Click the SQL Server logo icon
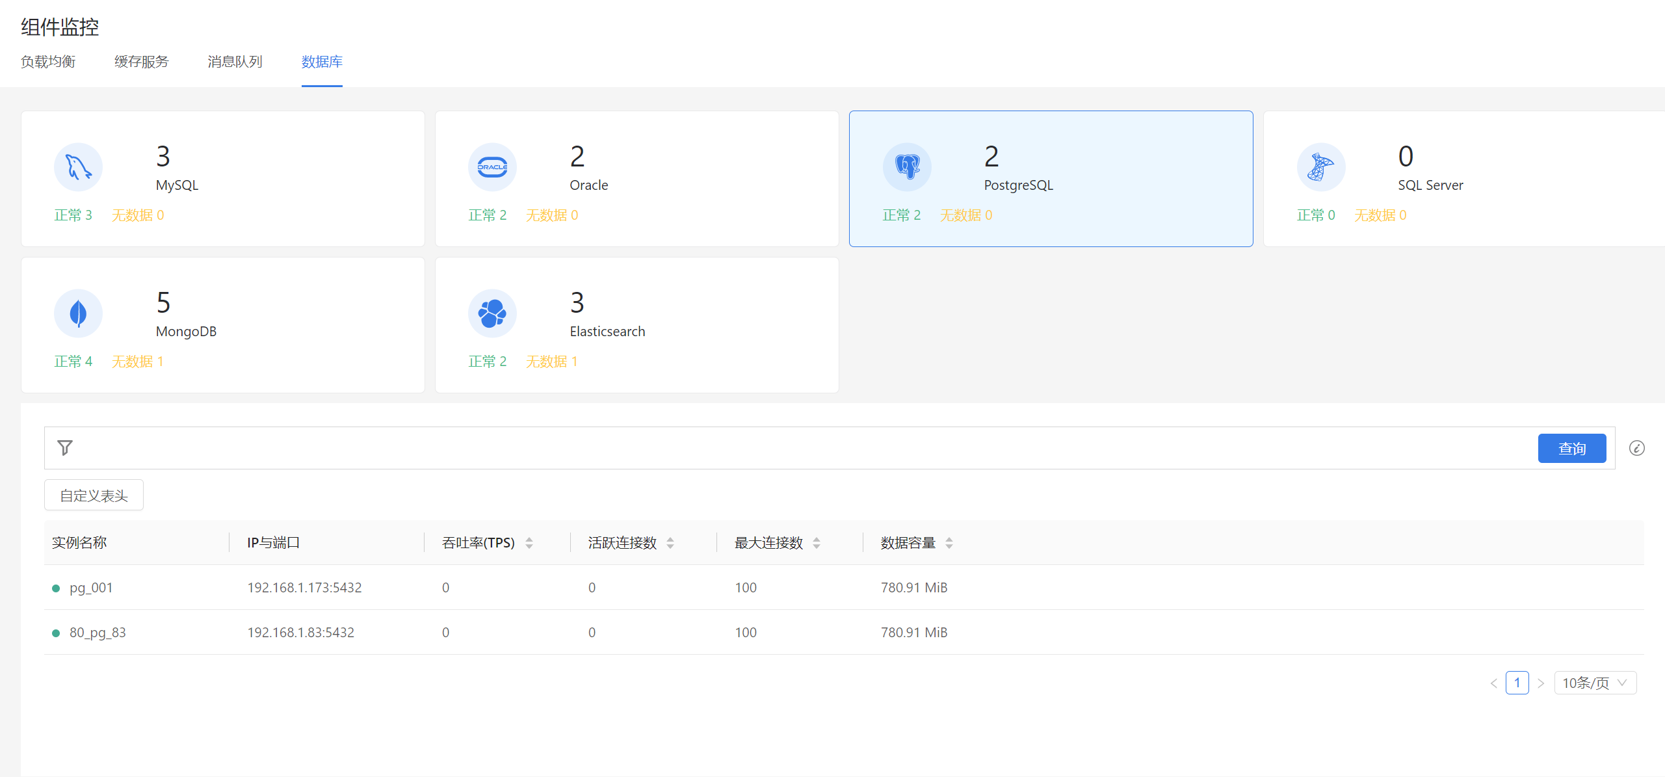Viewport: 1665px width, 777px height. 1321,167
